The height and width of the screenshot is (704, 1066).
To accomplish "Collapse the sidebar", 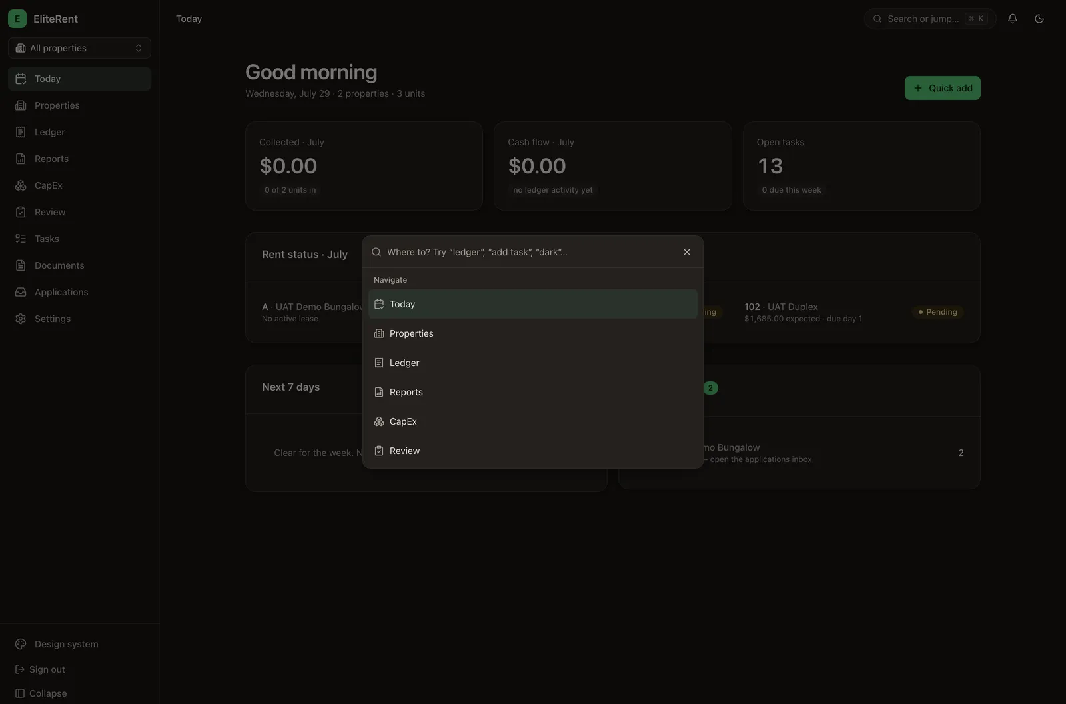I will coord(41,693).
